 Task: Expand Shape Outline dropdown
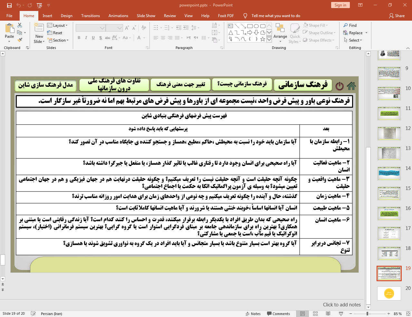(319, 33)
